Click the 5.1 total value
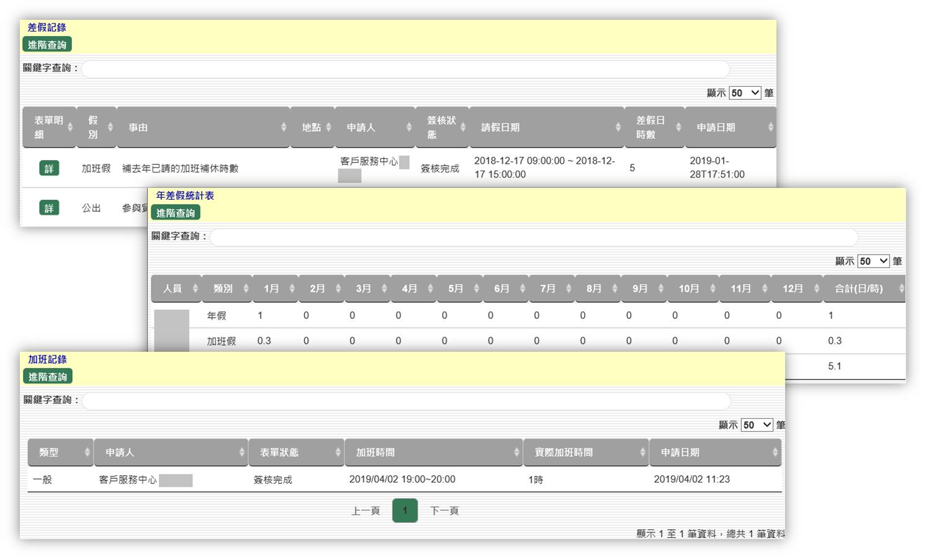The height and width of the screenshot is (559, 926). pyautogui.click(x=835, y=366)
